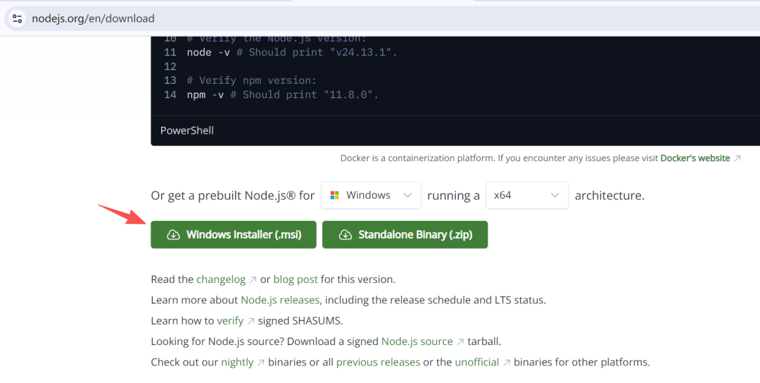Click the external-link arrow next to changelog
The image size is (760, 383).
253,280
